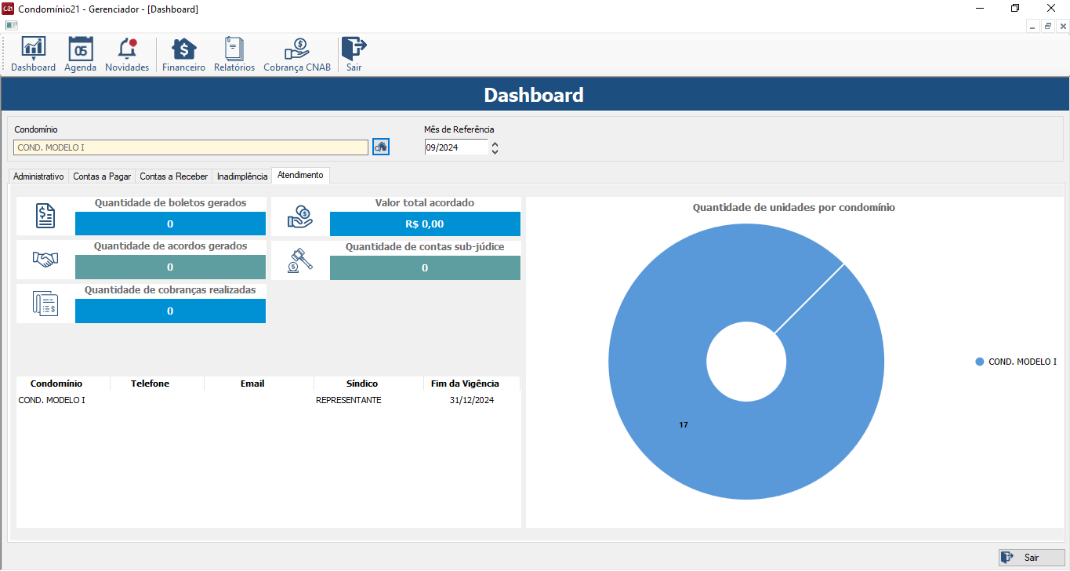Launch Cobrança CNAB from the toolbar

[297, 55]
